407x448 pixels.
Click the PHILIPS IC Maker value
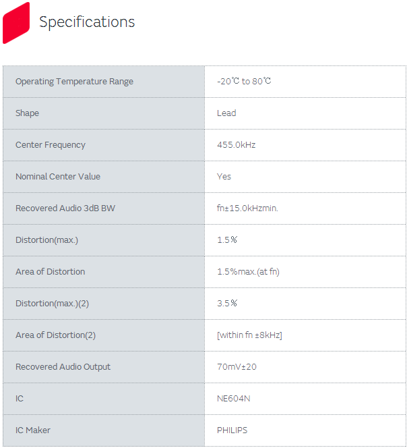[232, 430]
